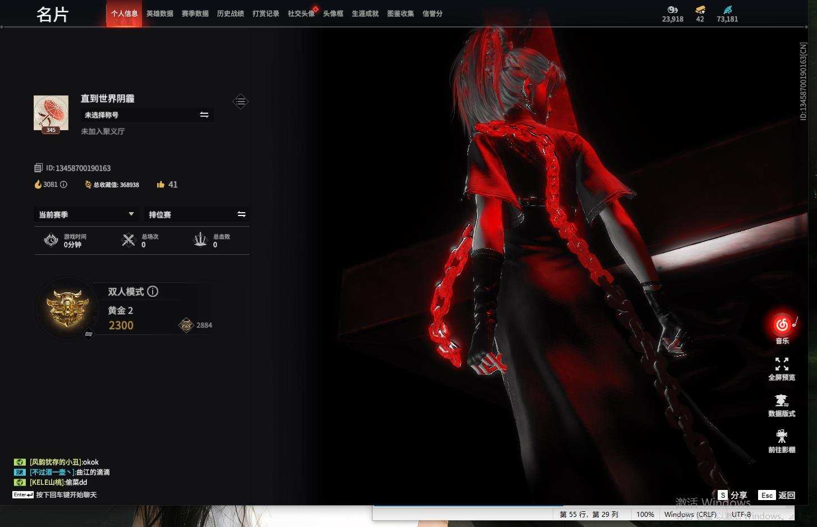Click the swap arrows on 未选择称号
The image size is (817, 527).
point(204,114)
